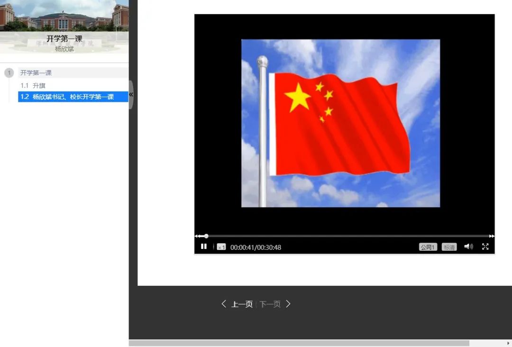Image resolution: width=512 pixels, height=347 pixels.
Task: Click the flag video frame
Action: click(x=340, y=123)
